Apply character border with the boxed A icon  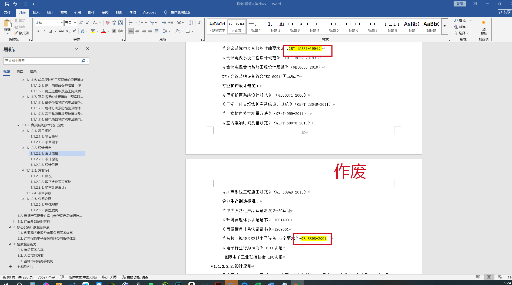[121, 23]
